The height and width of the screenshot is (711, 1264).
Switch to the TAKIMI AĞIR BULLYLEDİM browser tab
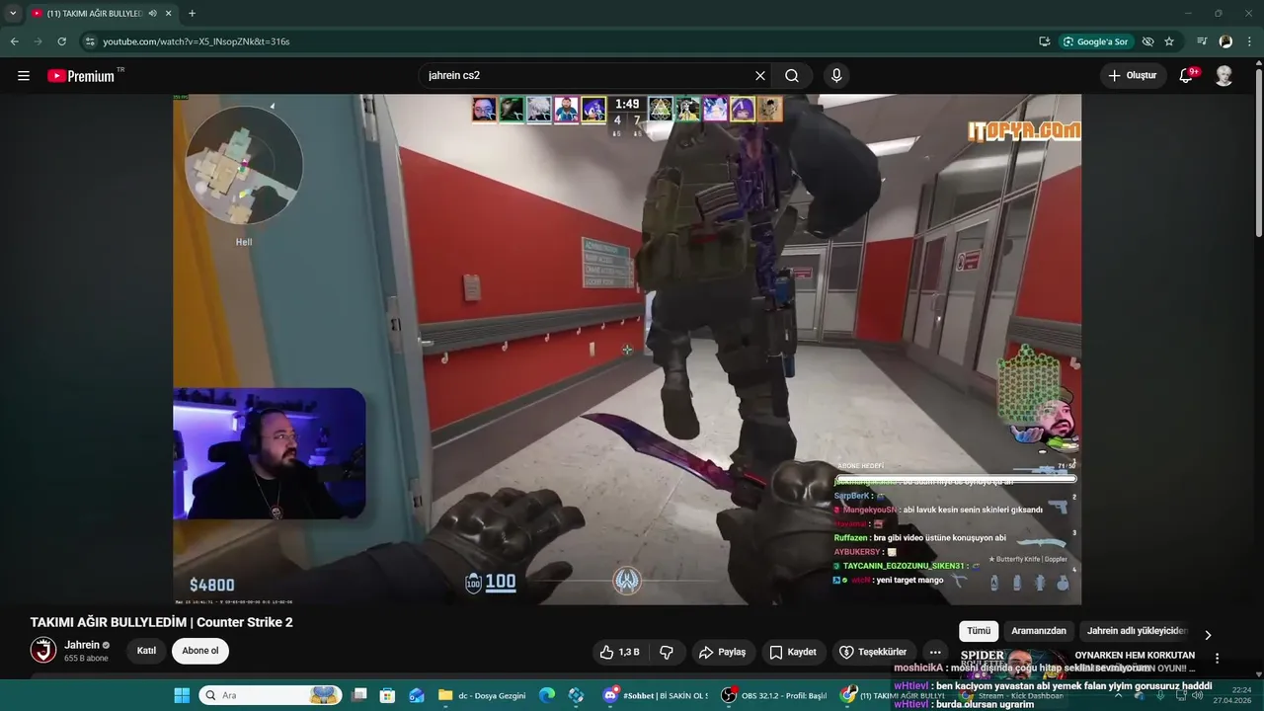94,13
